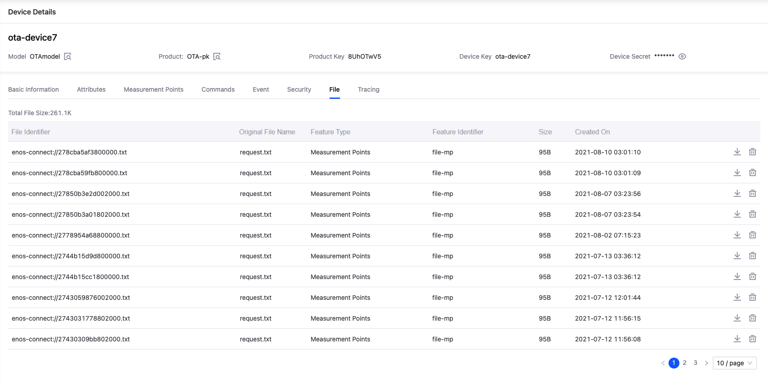Download the file 27430309bb802000.txt
The image size is (768, 387).
737,339
